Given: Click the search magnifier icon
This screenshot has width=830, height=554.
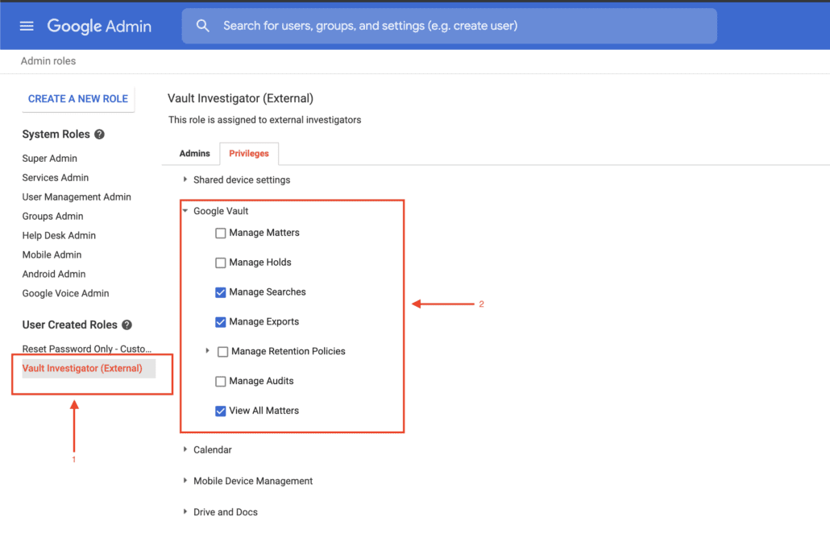Looking at the screenshot, I should point(202,25).
